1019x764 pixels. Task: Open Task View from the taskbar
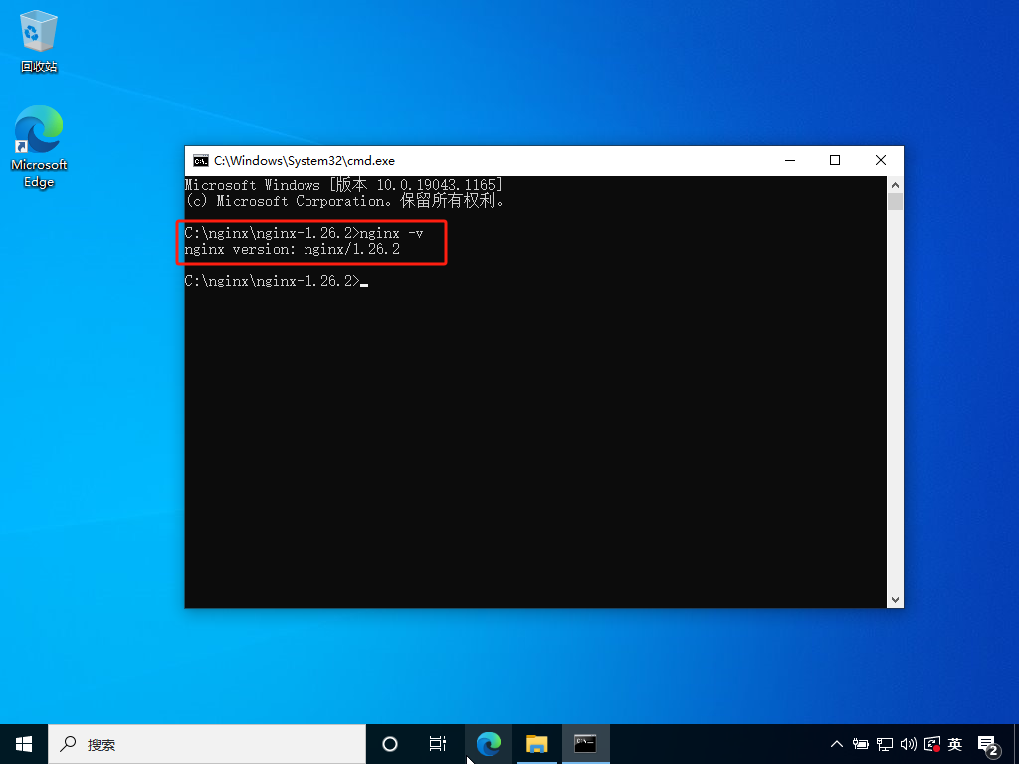(438, 744)
